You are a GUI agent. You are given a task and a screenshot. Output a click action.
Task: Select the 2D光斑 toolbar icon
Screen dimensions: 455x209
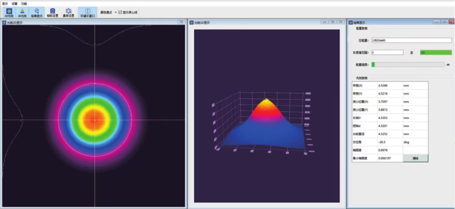tap(9, 12)
